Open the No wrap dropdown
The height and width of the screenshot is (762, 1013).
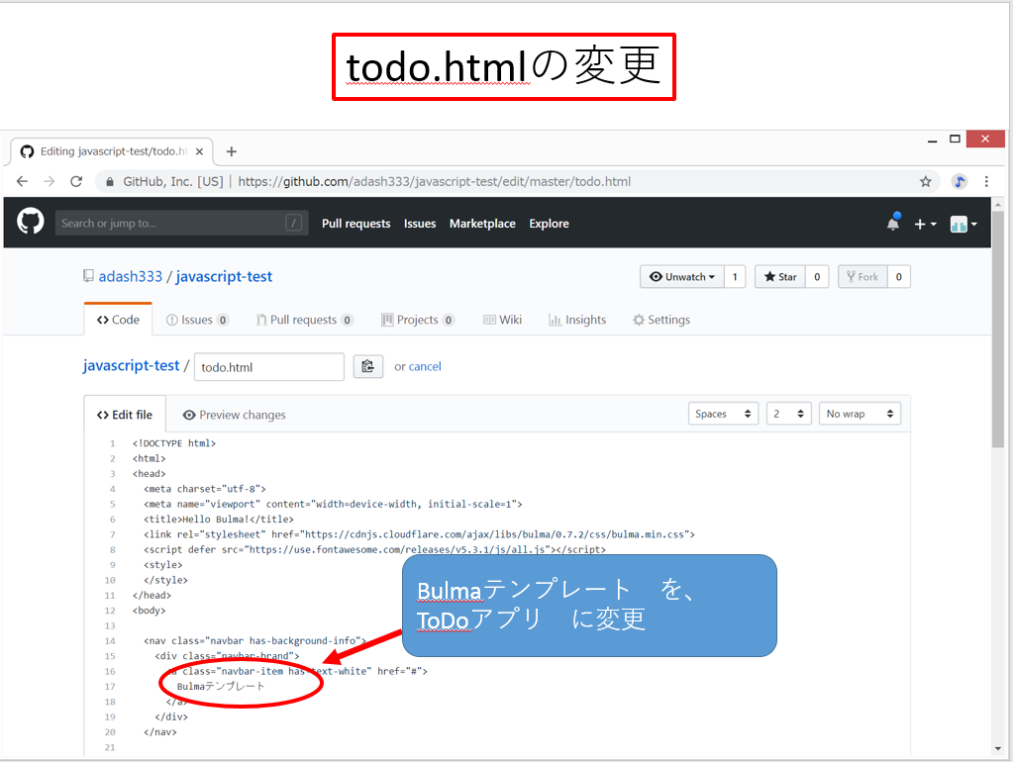[860, 414]
